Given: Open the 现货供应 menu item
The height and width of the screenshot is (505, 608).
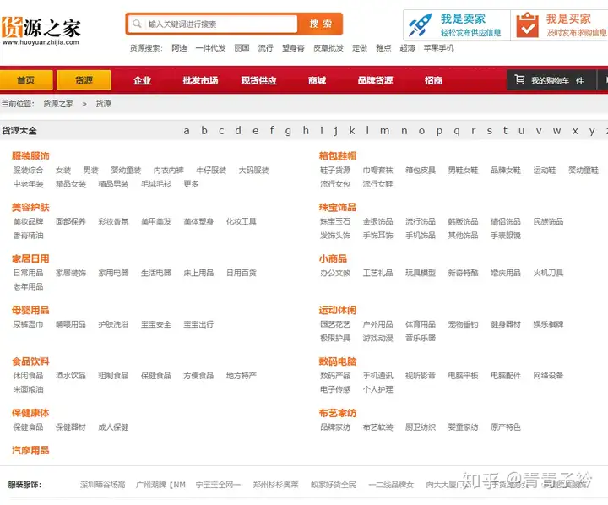Looking at the screenshot, I should (258, 81).
